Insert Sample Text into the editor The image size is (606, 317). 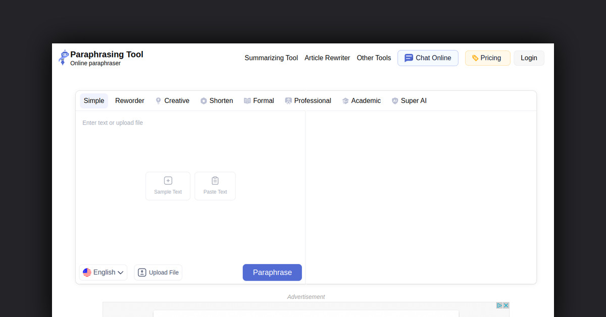[x=168, y=186]
